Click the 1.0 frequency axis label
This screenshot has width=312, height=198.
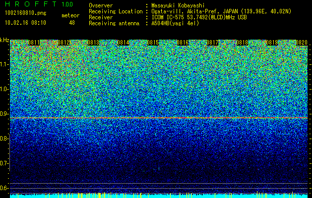tap(4, 89)
